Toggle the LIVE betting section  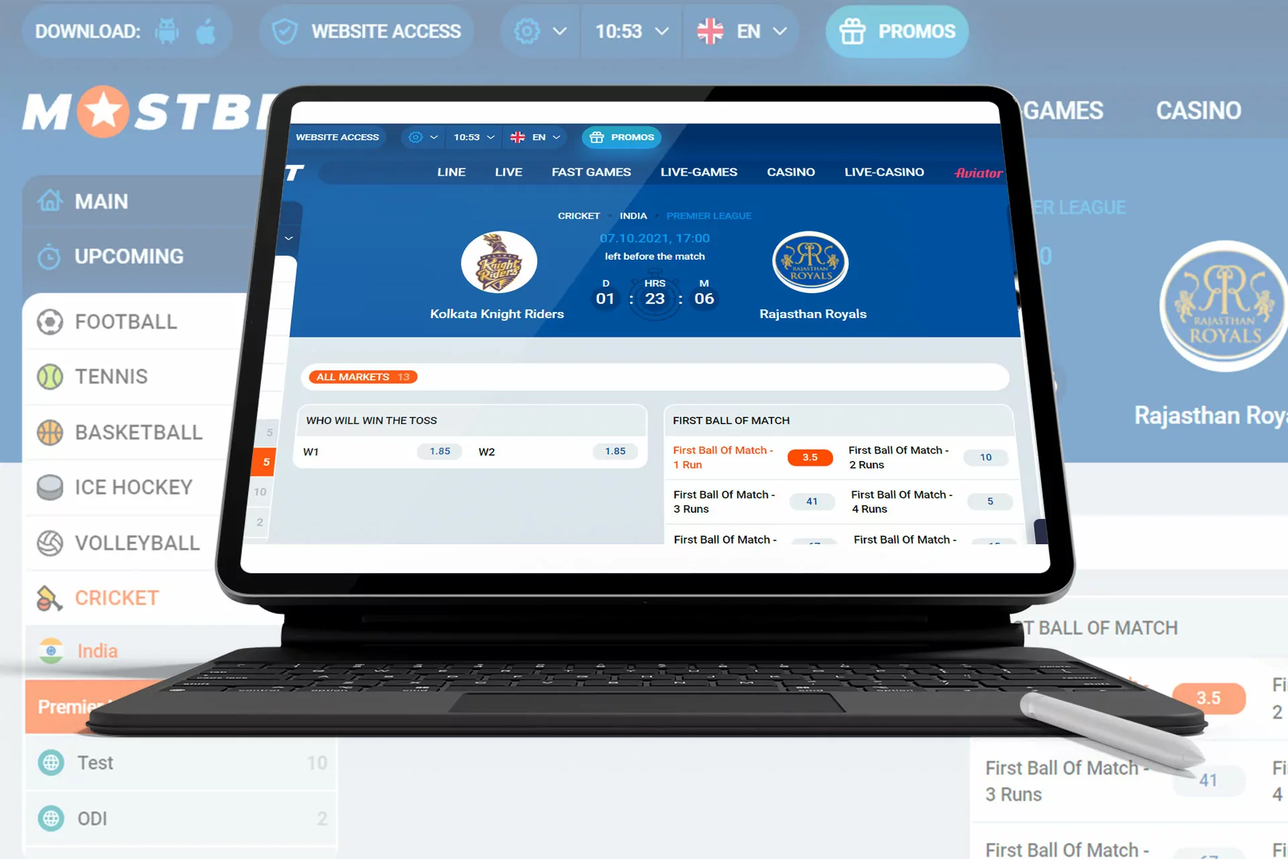[508, 172]
